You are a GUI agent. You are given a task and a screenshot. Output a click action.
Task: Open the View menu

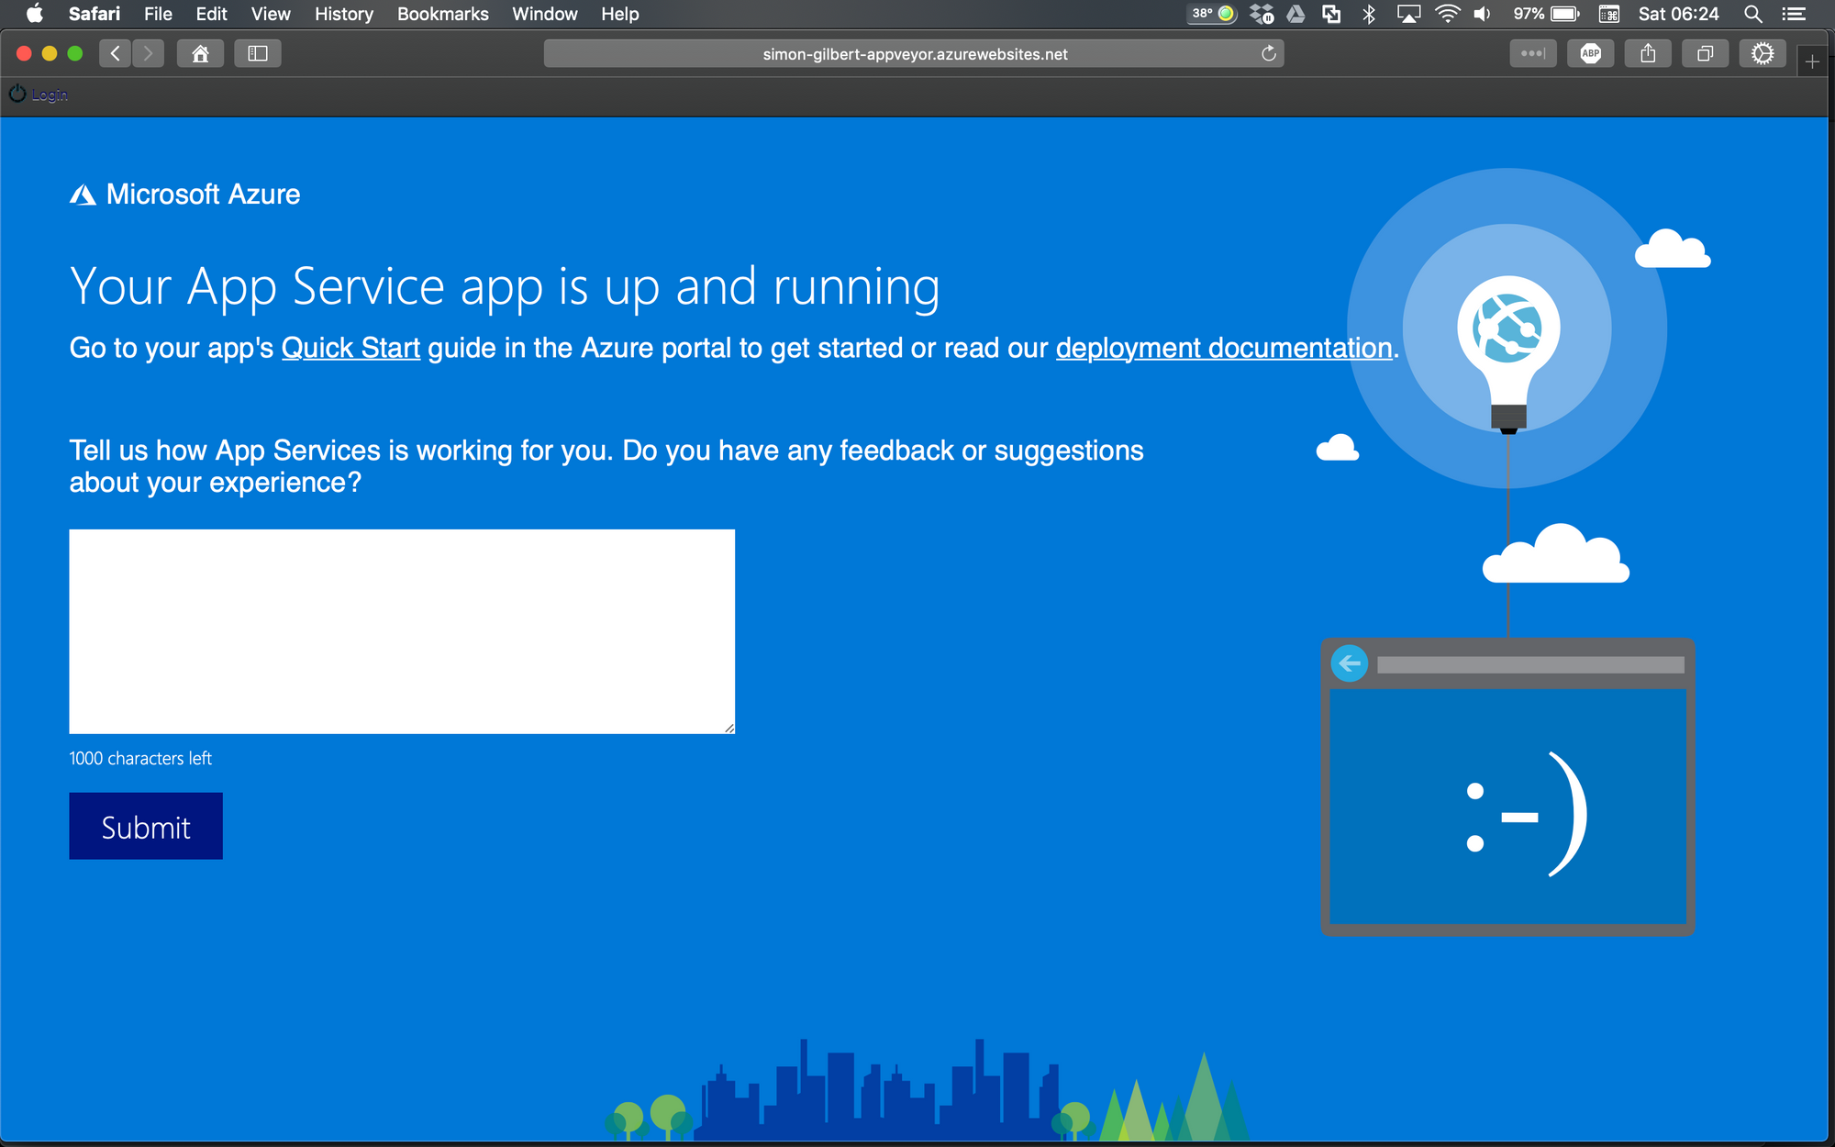coord(271,14)
